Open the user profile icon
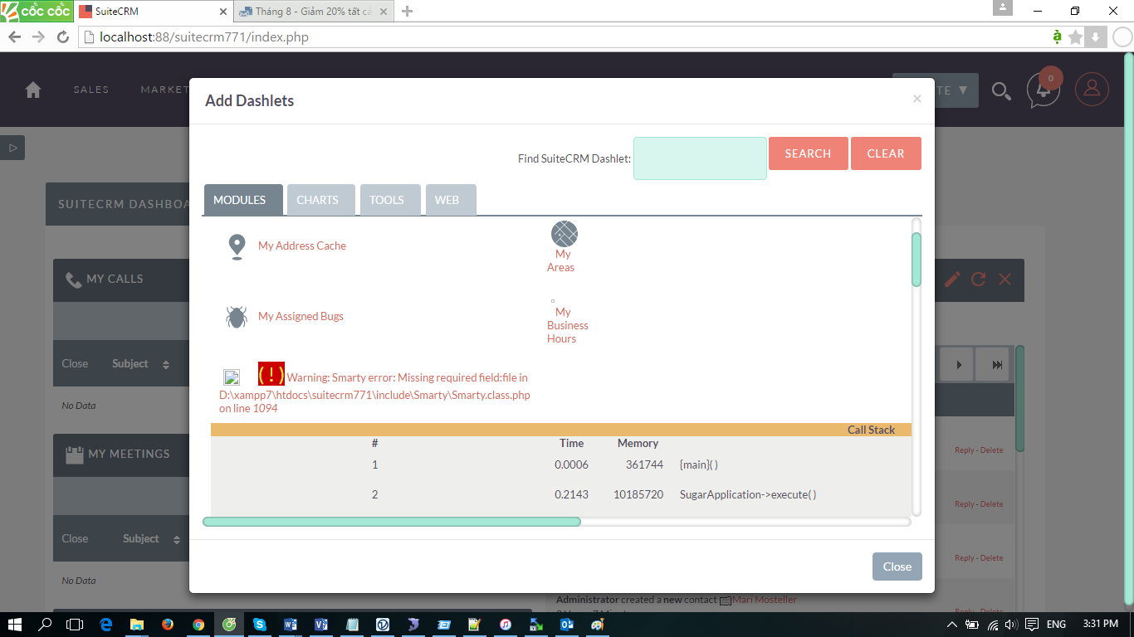This screenshot has width=1134, height=637. pos(1092,90)
